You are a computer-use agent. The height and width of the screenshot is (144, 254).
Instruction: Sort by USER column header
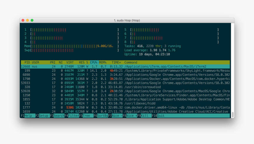[x=35, y=63]
